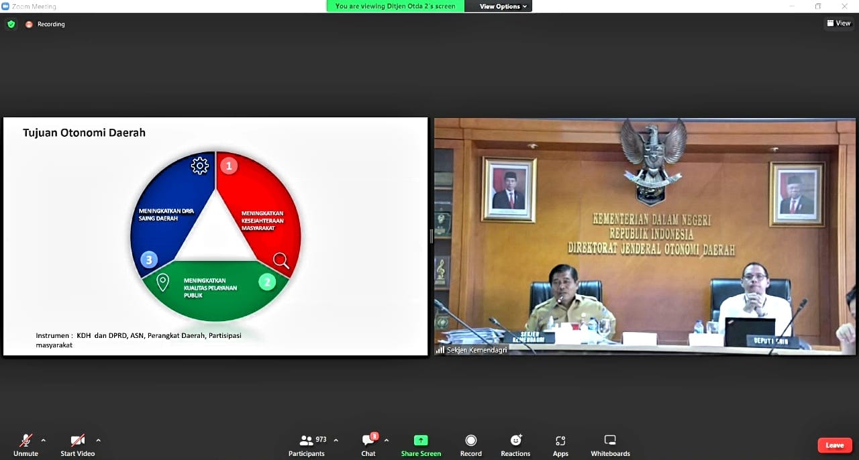Viewport: 859px width, 460px height.
Task: Select the Sekjen Kemendagri video feed
Action: [644, 236]
